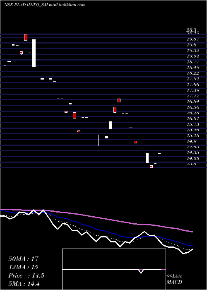Click the 17.94 price axis label
Viewport: 207px width, 290px height.
click(x=193, y=79)
